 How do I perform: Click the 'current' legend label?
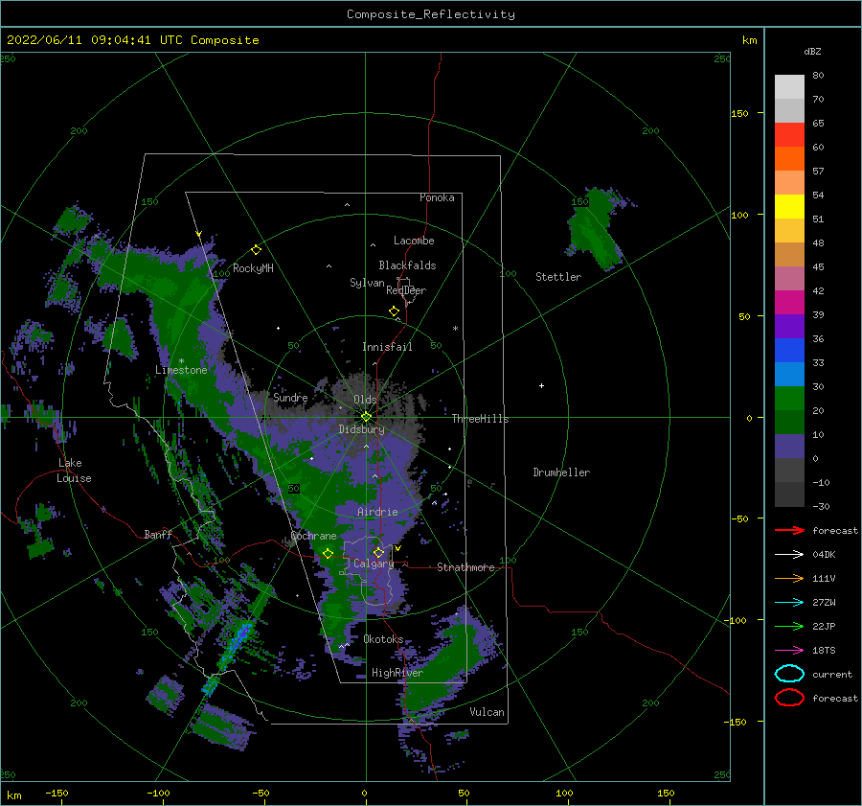832,674
